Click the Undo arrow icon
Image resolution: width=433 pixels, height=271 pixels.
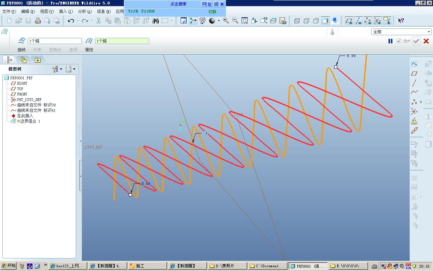71,21
